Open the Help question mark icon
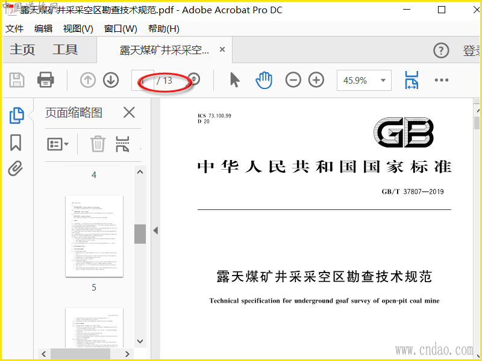 (x=441, y=50)
